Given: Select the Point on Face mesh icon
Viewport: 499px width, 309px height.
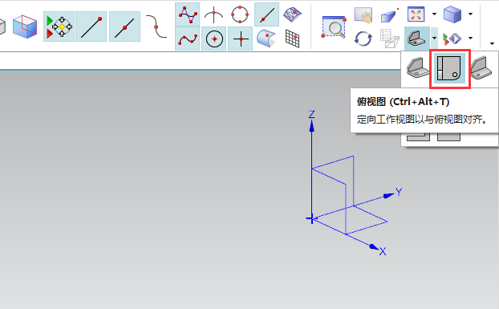Looking at the screenshot, I should point(293,14).
